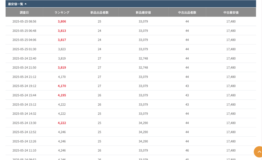Click used seller count 44 in 08:56 row
This screenshot has height=160, width=262.
[x=187, y=21]
